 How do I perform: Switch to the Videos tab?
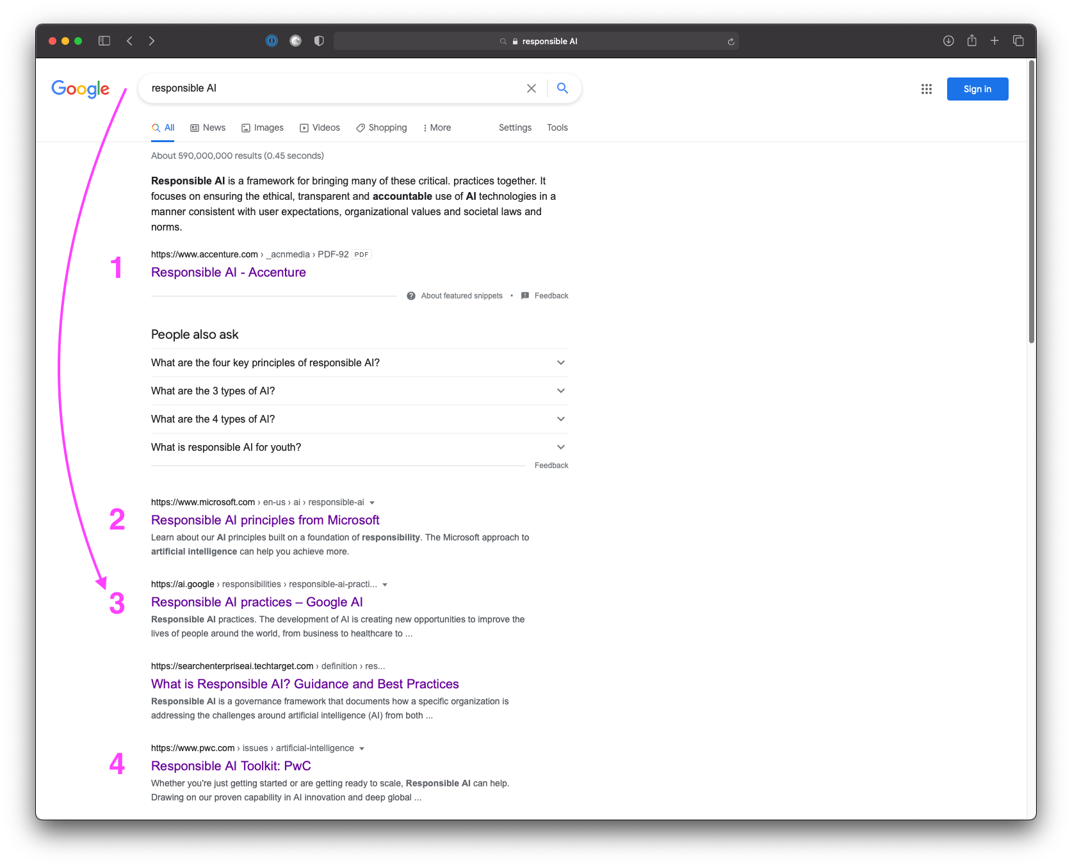coord(320,128)
